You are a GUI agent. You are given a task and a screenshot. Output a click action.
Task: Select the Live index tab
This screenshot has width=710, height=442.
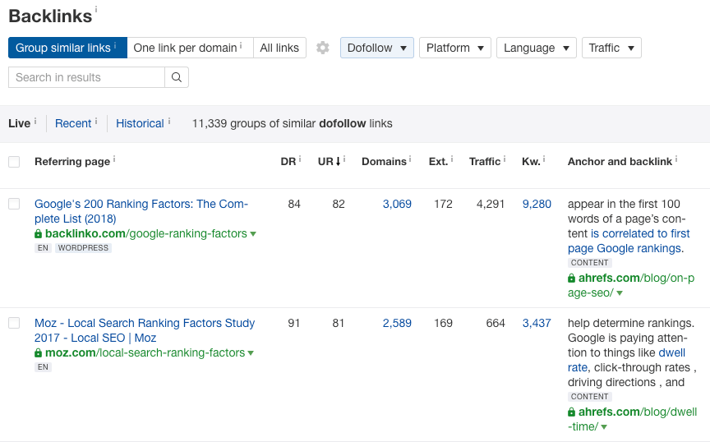tap(20, 123)
